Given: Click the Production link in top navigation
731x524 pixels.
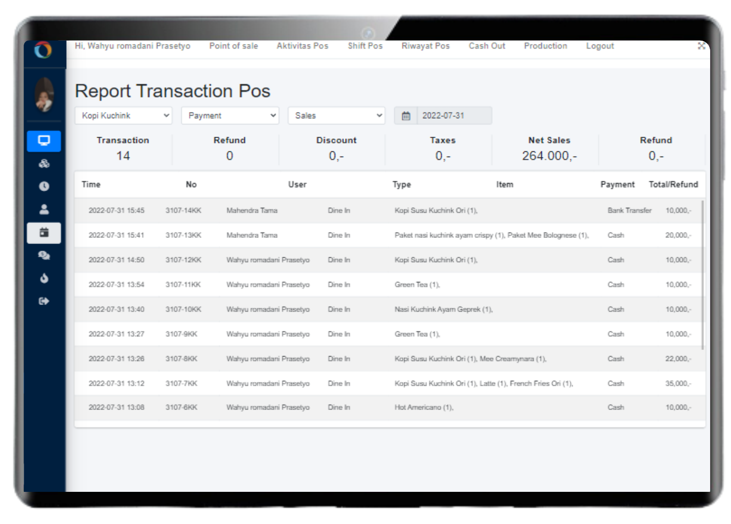Looking at the screenshot, I should (x=545, y=46).
